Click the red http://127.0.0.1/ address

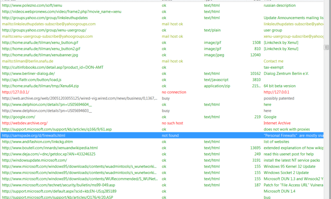16,92
